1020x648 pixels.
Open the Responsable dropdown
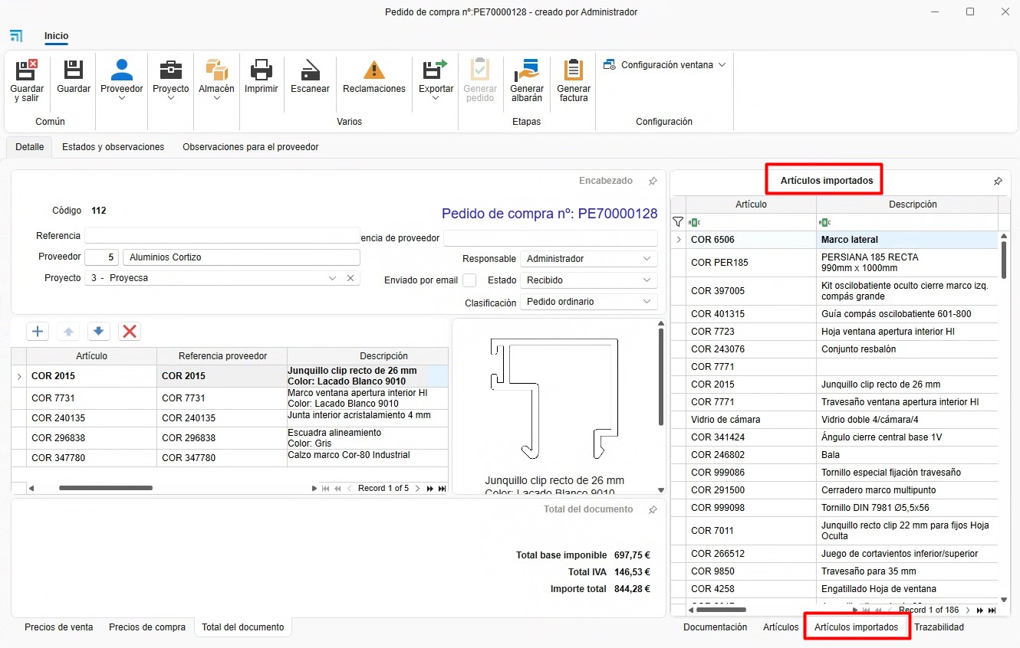pos(647,259)
